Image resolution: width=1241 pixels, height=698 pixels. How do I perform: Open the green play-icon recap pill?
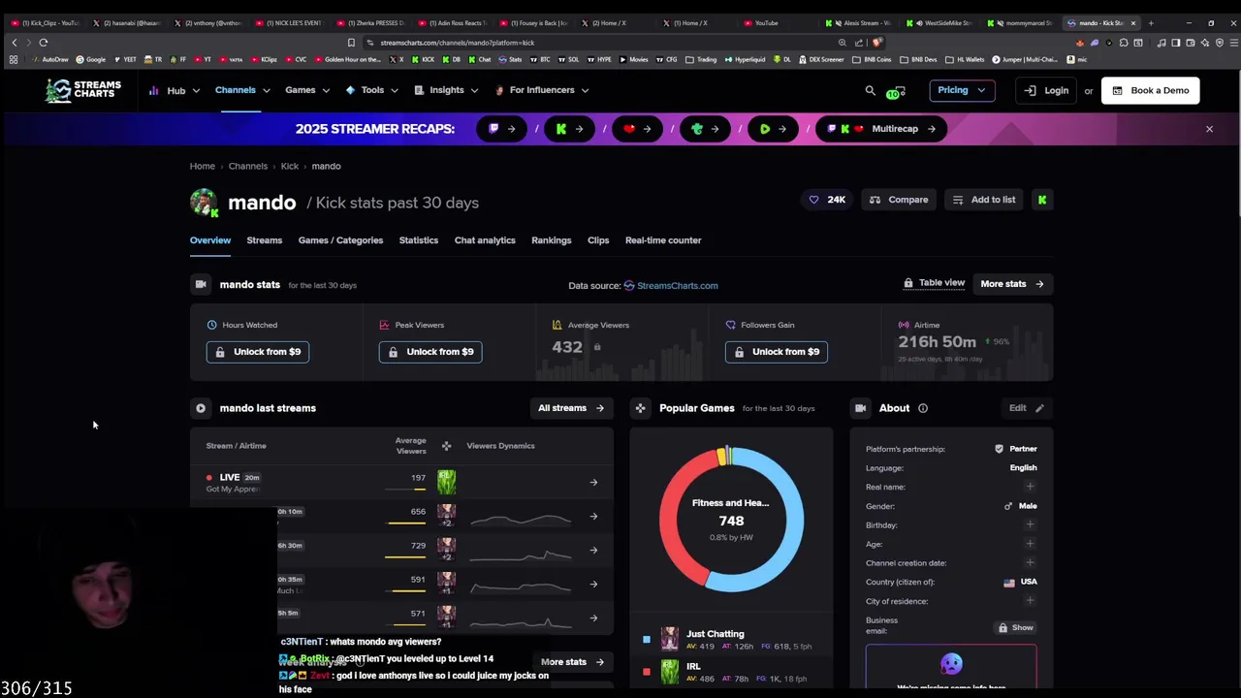[x=774, y=129]
